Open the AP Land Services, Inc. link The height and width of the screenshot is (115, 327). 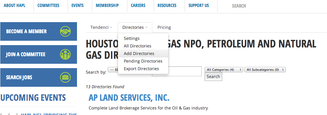tap(129, 98)
